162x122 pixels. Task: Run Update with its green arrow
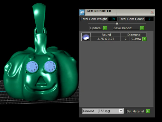105,28
